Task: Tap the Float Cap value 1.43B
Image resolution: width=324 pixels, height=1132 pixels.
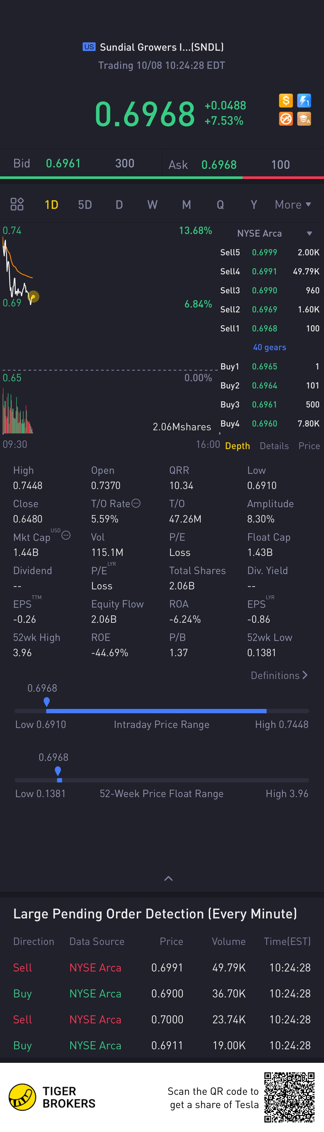Action: tap(260, 552)
